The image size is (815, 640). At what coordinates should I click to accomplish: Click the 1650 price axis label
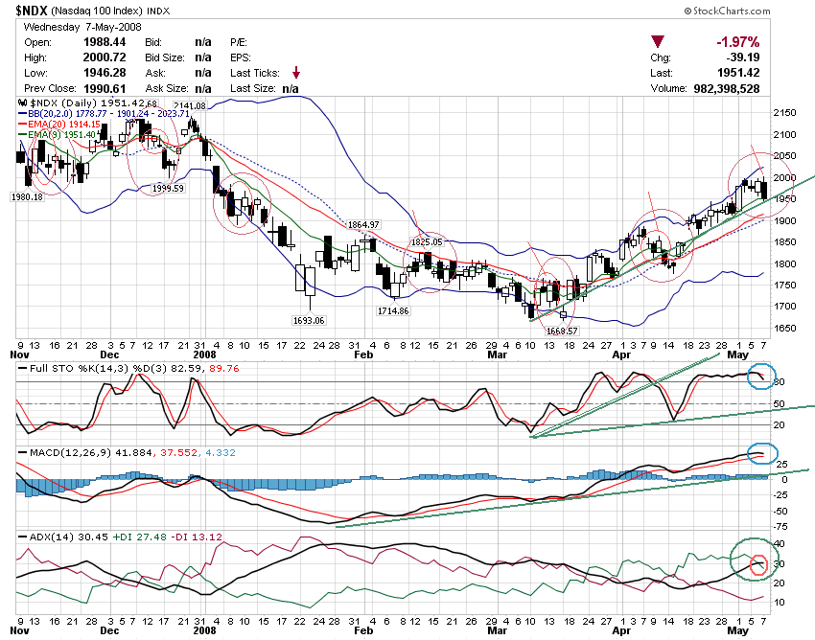pos(784,329)
